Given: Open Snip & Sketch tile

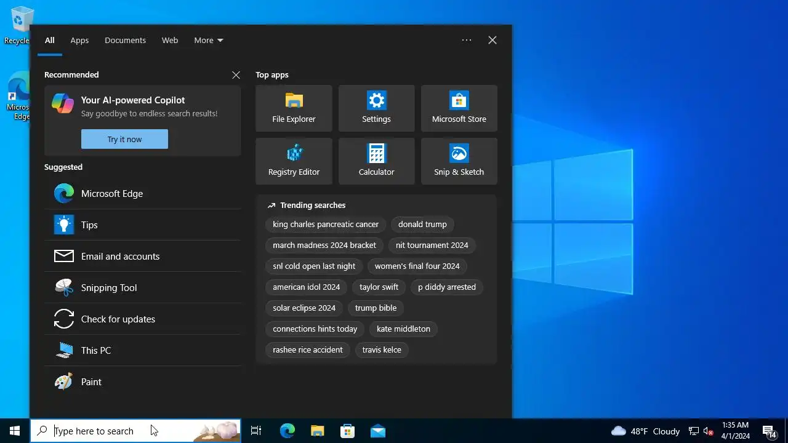Looking at the screenshot, I should 459,161.
